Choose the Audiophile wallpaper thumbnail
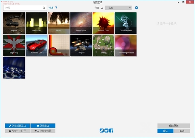Image resolution: width=195 pixels, height=138 pixels. point(36,23)
